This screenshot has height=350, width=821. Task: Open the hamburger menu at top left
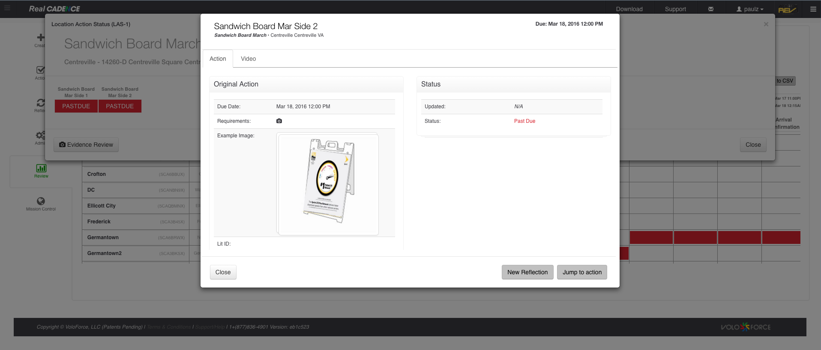click(x=7, y=8)
